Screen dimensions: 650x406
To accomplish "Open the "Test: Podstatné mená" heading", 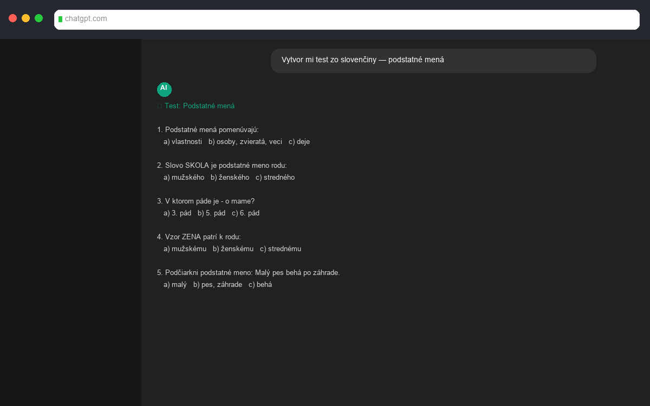I will 199,106.
